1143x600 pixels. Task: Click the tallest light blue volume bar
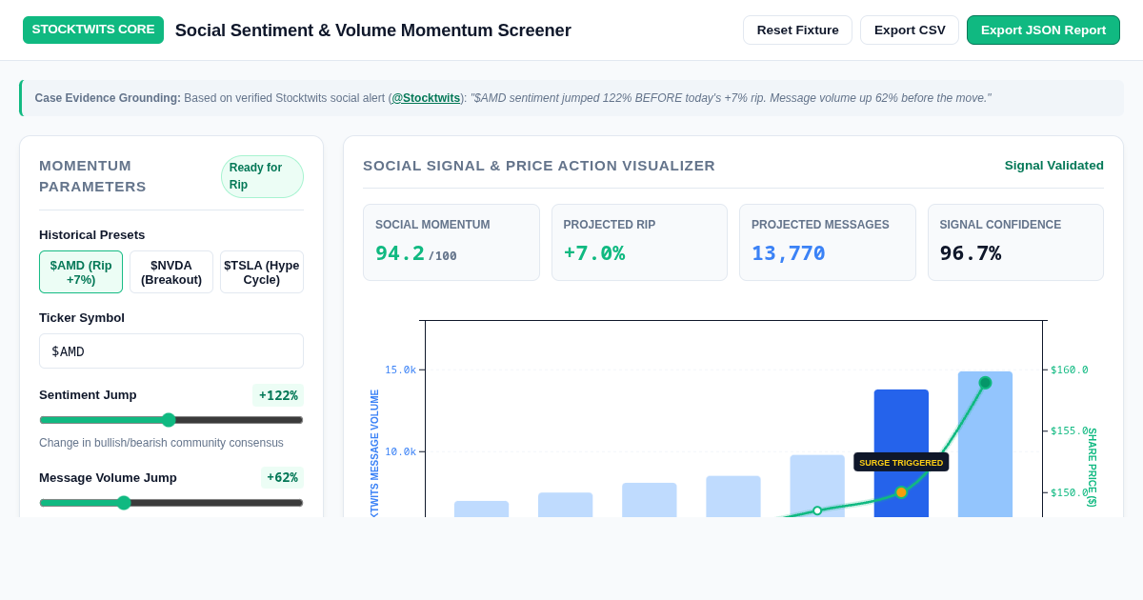(985, 444)
